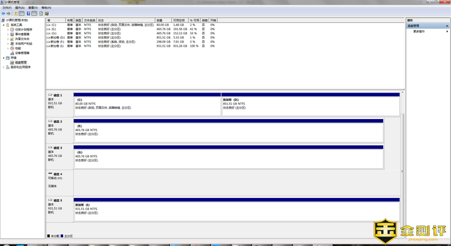The height and width of the screenshot is (246, 451).
Task: Expand the 任务计划程序 tree node
Action: pos(8,29)
